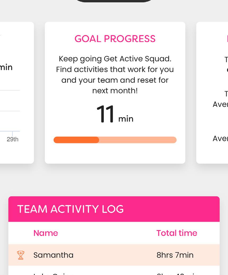
Task: Click the dark button at the top
Action: click(x=114, y=1)
